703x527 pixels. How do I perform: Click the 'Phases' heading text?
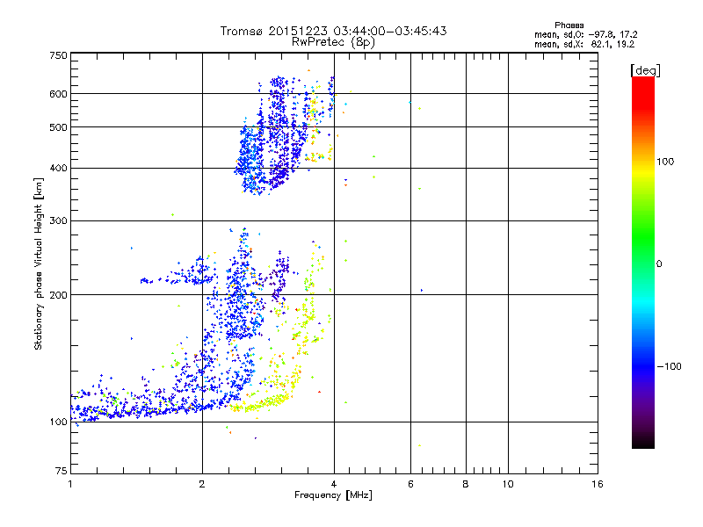[569, 25]
